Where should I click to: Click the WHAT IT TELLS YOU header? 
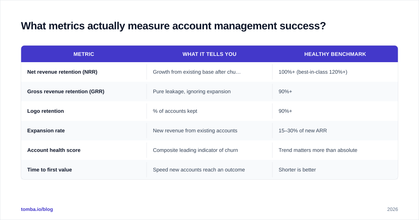tap(209, 54)
